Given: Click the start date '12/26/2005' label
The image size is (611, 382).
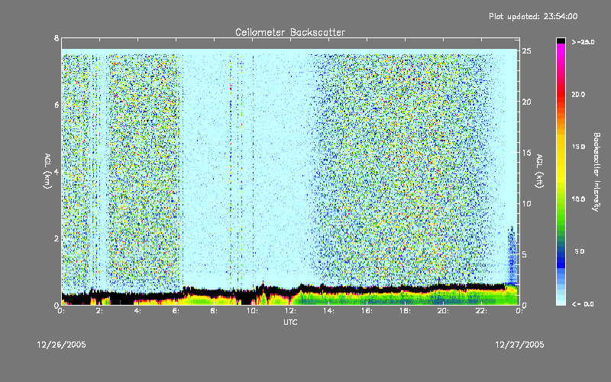Looking at the screenshot, I should click(62, 345).
